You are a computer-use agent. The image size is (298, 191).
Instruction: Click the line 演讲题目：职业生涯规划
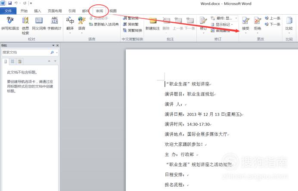[x=190, y=94]
